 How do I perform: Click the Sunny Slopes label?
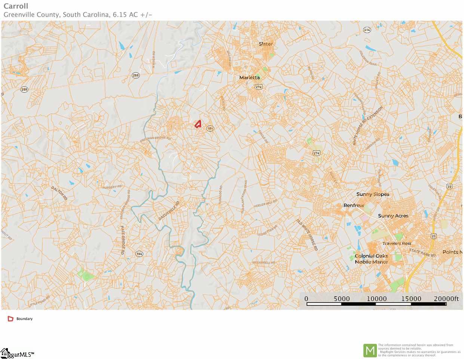(x=373, y=194)
